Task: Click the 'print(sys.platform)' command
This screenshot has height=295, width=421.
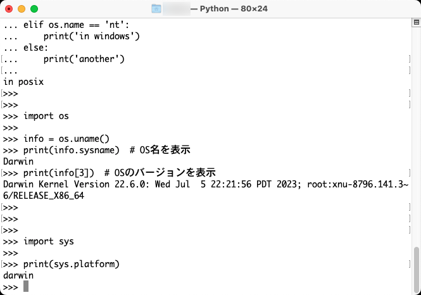Action: [71, 264]
